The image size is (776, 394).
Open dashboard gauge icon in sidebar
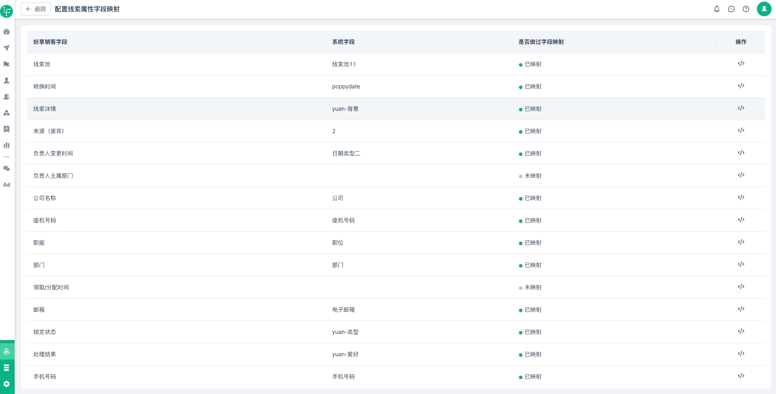pos(6,32)
